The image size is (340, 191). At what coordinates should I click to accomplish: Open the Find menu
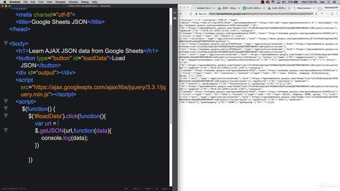point(41,2)
